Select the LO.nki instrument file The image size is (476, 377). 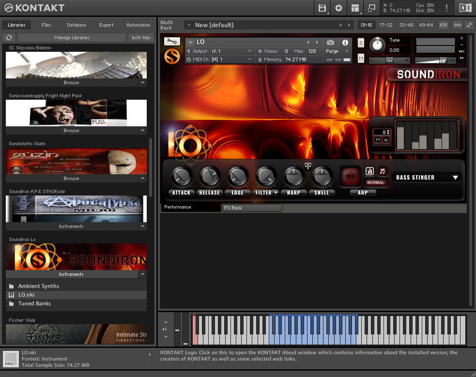76,295
